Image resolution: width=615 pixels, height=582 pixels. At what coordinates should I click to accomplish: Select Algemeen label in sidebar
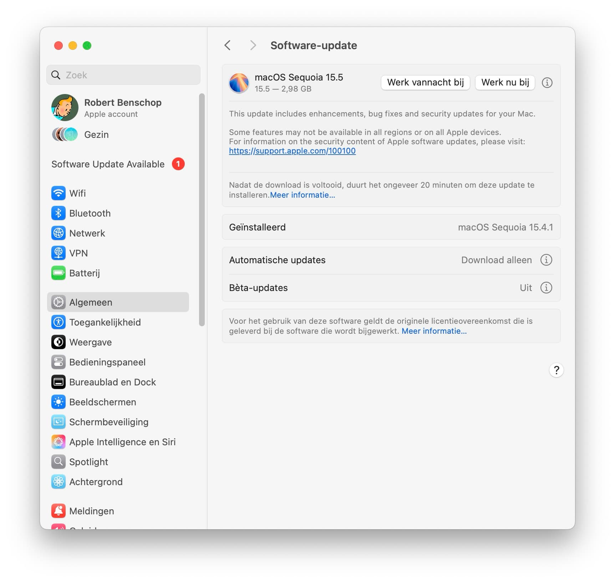point(91,302)
